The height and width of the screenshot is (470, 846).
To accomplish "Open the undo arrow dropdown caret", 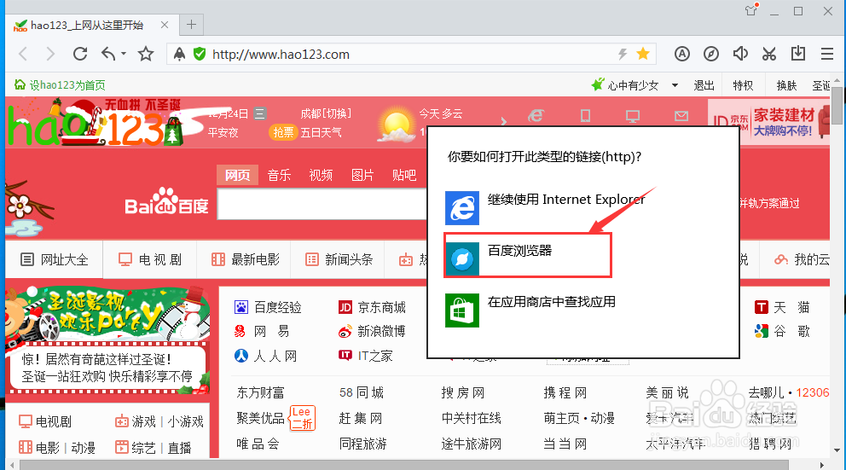I will pos(124,54).
